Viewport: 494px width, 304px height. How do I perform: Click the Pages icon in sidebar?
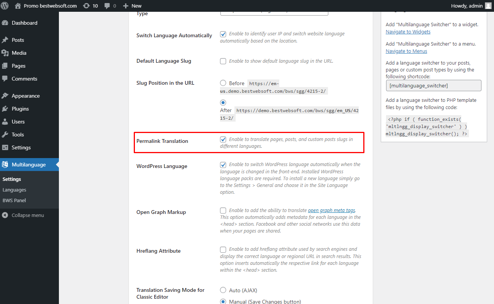(5, 66)
